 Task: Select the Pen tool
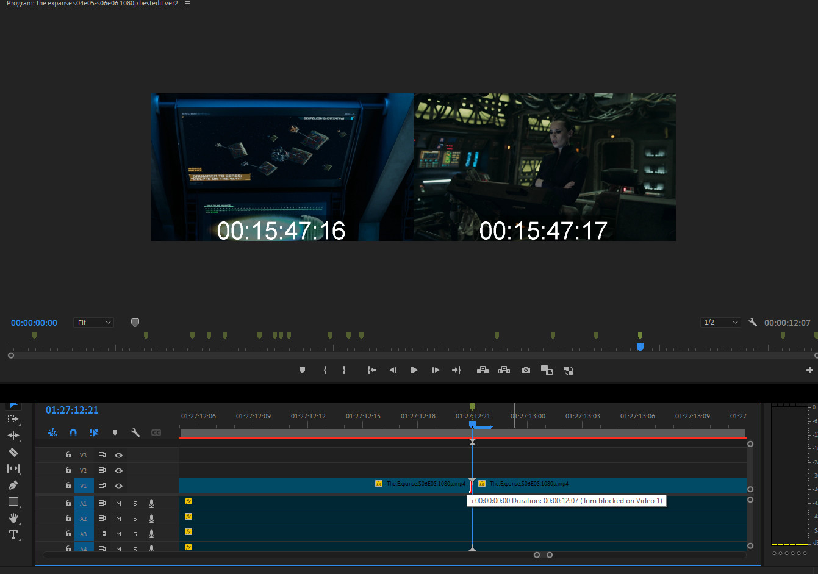(x=13, y=485)
